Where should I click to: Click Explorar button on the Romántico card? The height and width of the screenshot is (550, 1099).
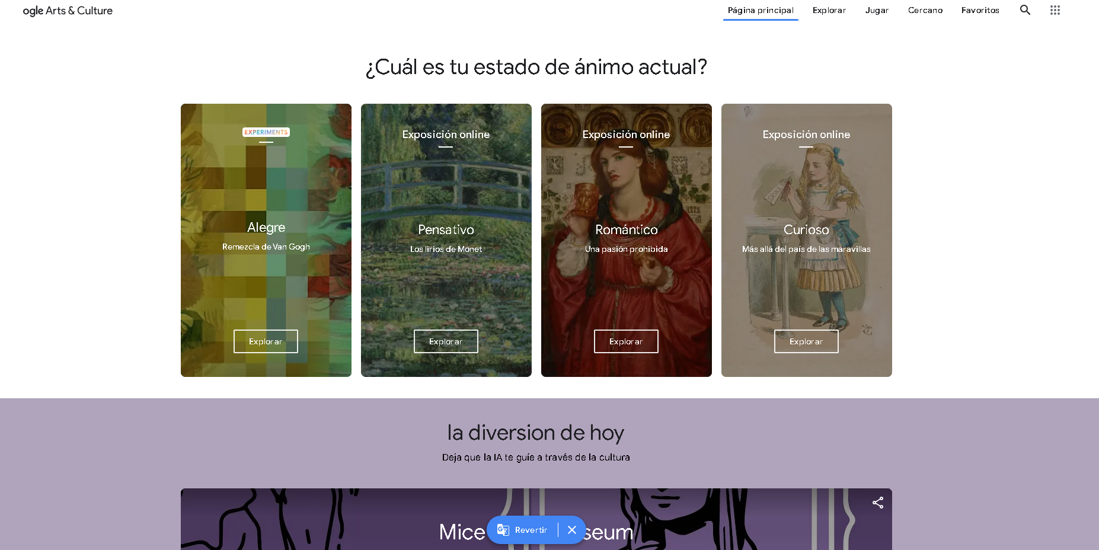coord(626,341)
